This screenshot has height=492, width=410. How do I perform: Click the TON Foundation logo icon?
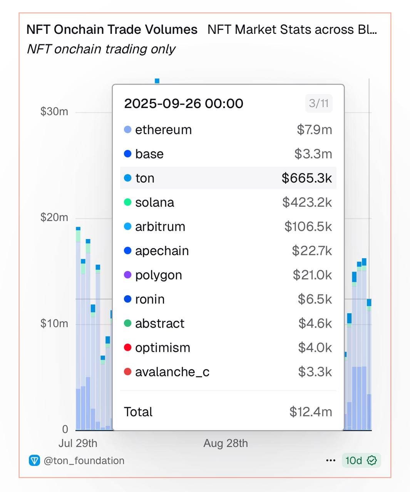tap(35, 460)
